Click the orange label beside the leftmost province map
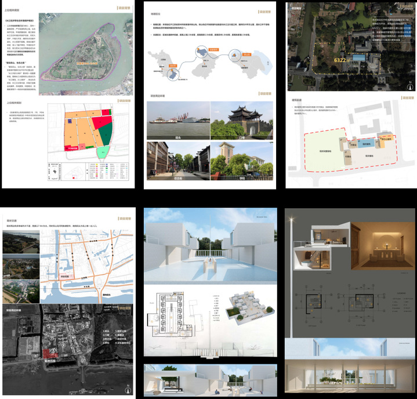Viewport: 417px width, 399px height. click(173, 66)
